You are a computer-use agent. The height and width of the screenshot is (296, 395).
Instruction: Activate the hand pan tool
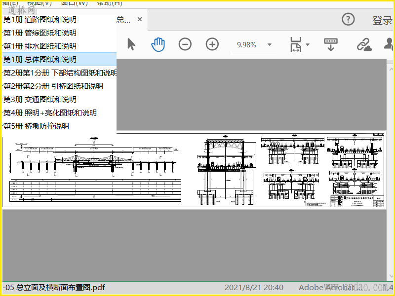click(x=158, y=44)
